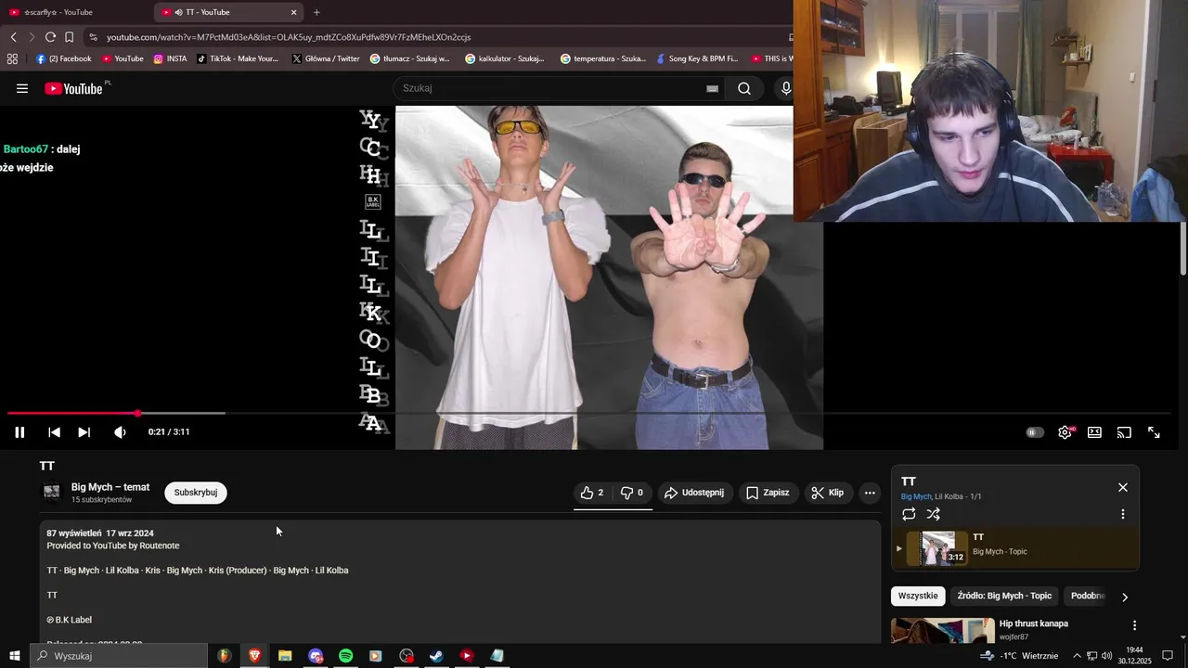Screen dimensions: 1188x668
Task: Click the search magnifier button
Action: coord(744,88)
